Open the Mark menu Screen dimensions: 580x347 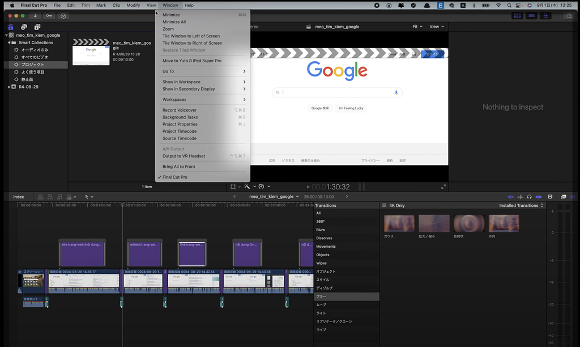(100, 5)
